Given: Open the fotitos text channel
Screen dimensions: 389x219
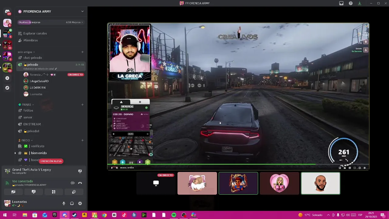Looking at the screenshot, I should click(x=51, y=110).
